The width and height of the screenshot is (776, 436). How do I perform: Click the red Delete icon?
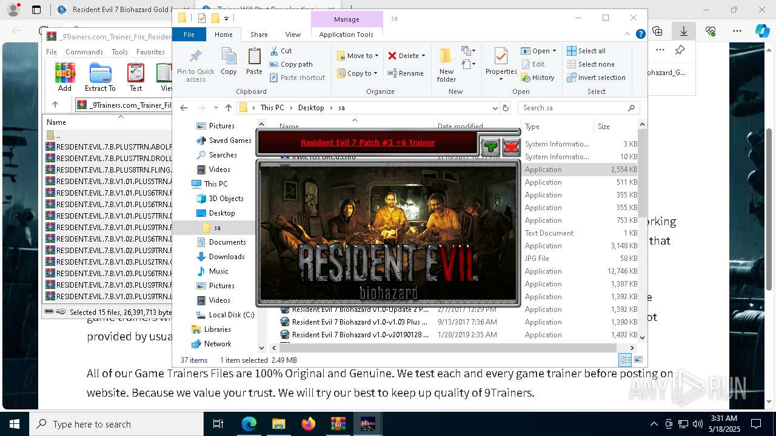coord(392,56)
